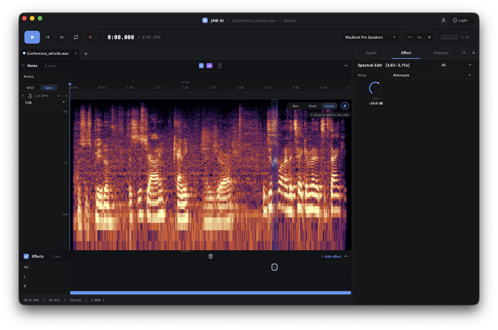Open the Log frequency scale dropdown
This screenshot has height=330, width=498.
(44, 102)
